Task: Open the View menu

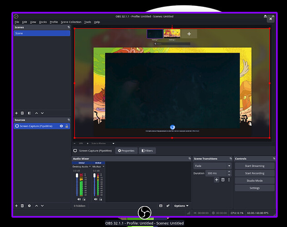Action: (x=33, y=22)
